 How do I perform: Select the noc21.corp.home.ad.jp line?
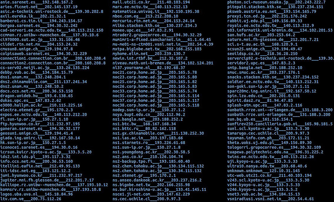pos(155,72)
